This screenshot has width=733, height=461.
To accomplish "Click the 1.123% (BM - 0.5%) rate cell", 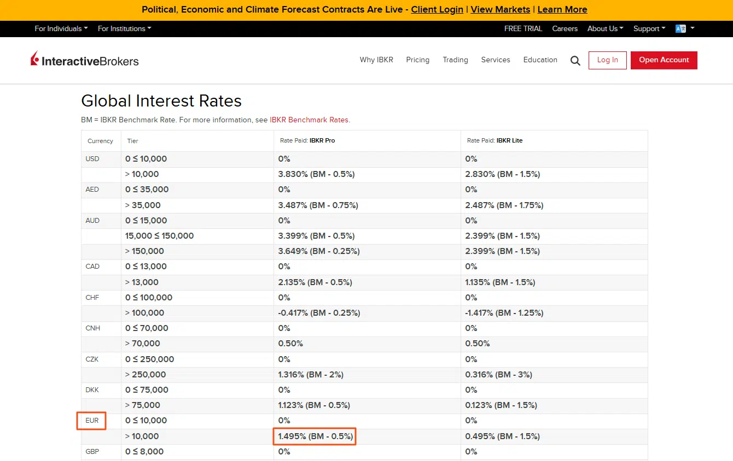I will pyautogui.click(x=367, y=405).
